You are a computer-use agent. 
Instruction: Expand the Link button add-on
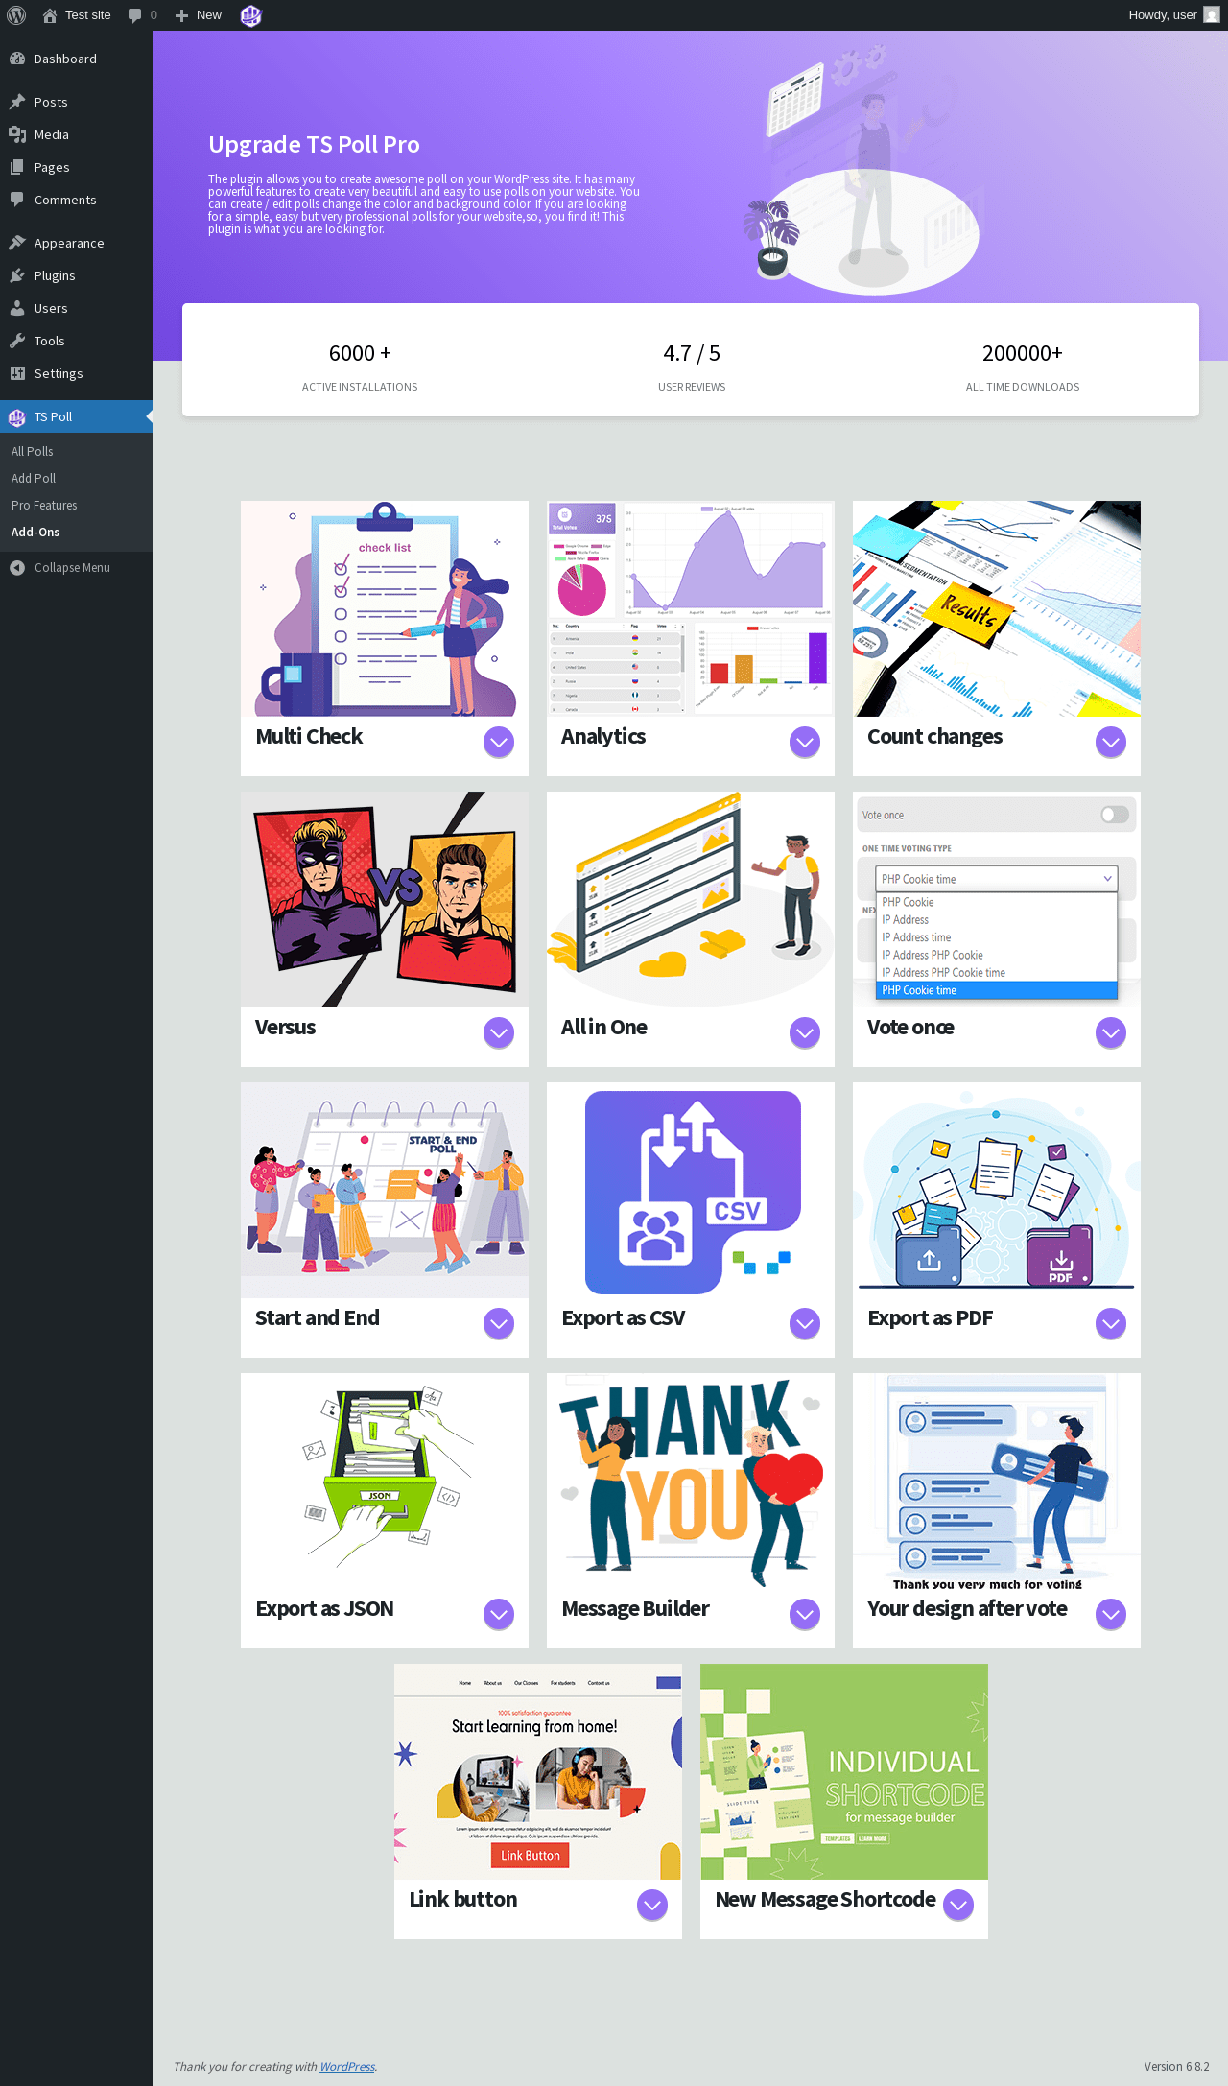652,1905
